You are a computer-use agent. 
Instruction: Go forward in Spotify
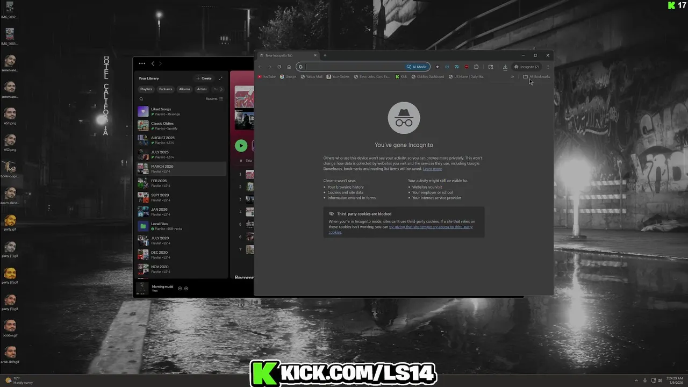click(x=160, y=63)
